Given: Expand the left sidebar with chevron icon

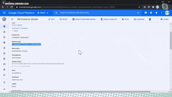Looking at the screenshot, I should [4, 89].
